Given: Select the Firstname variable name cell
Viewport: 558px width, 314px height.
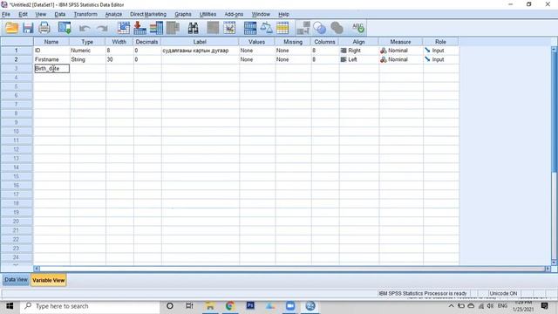Looking at the screenshot, I should [x=51, y=59].
